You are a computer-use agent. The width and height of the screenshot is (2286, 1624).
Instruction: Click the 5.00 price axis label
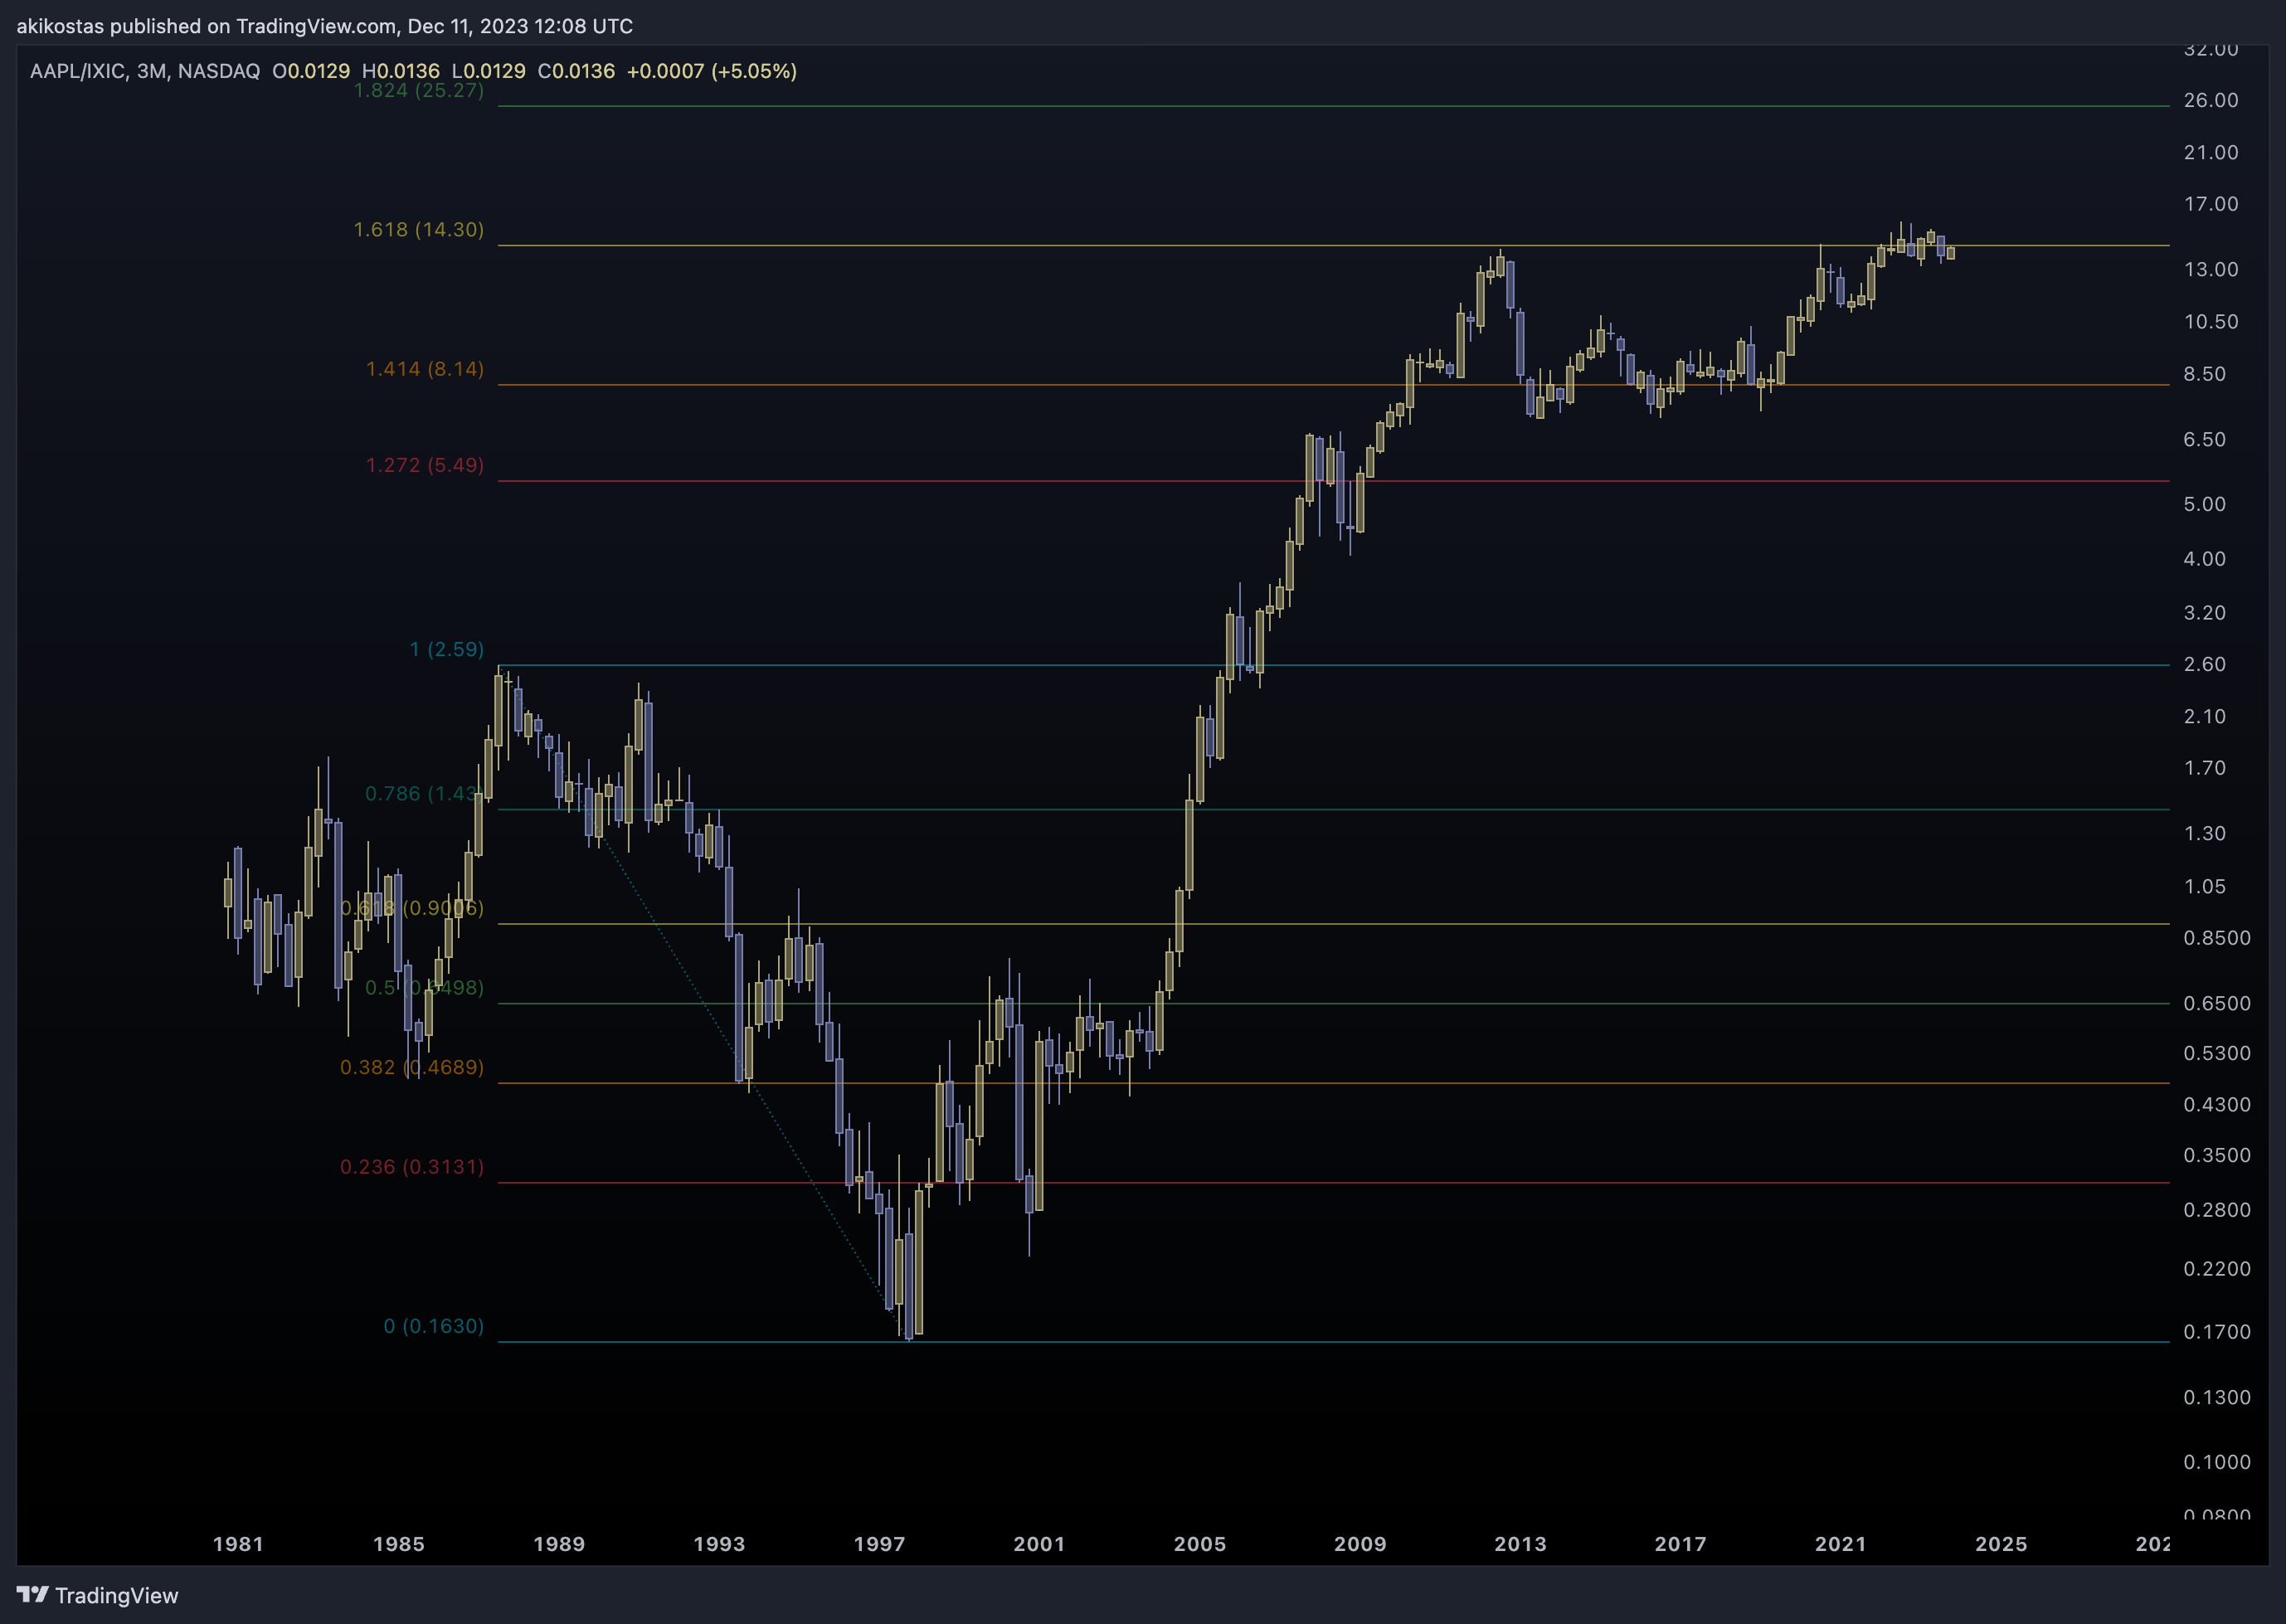2205,504
